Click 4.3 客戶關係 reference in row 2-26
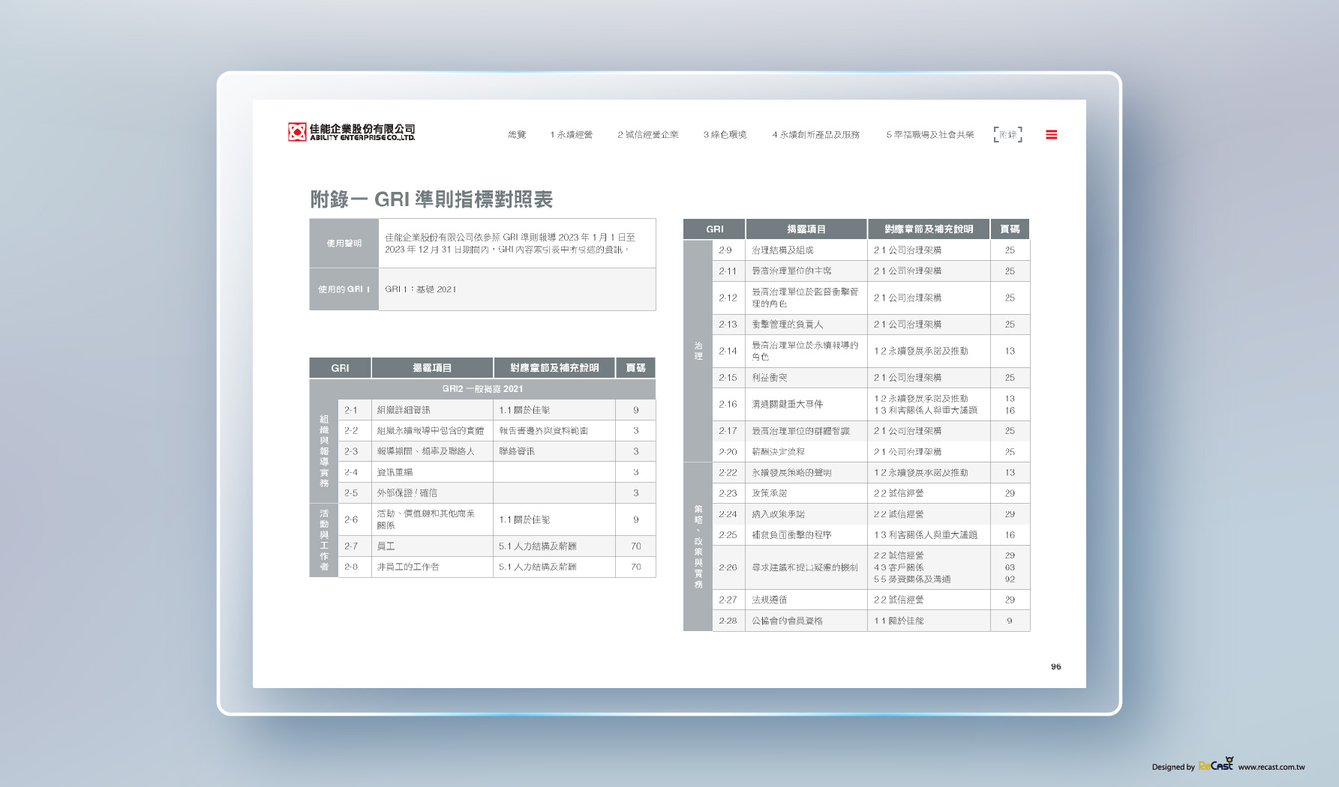Image resolution: width=1339 pixels, height=787 pixels. pos(899,567)
